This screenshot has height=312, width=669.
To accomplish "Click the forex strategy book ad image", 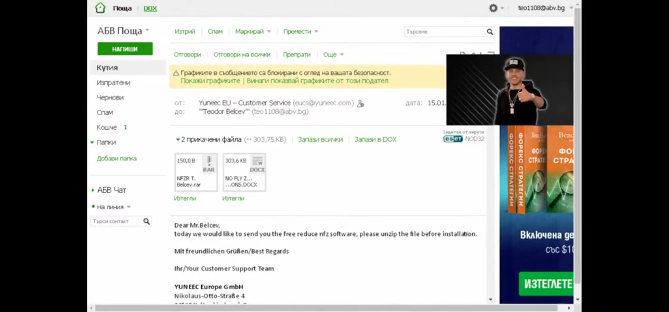I will pos(541,170).
